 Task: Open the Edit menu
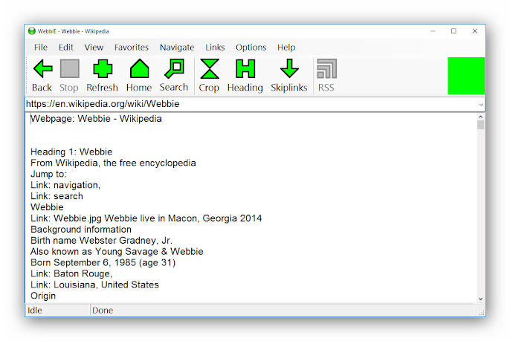(65, 48)
